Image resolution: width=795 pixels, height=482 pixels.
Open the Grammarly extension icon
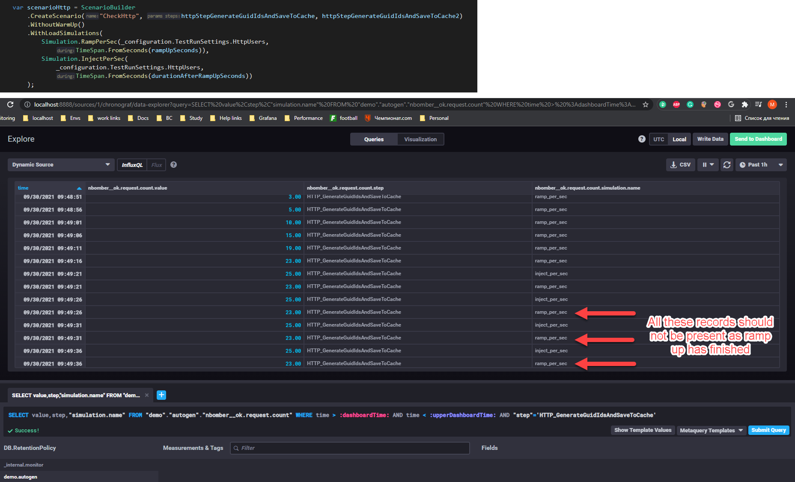[x=690, y=104]
